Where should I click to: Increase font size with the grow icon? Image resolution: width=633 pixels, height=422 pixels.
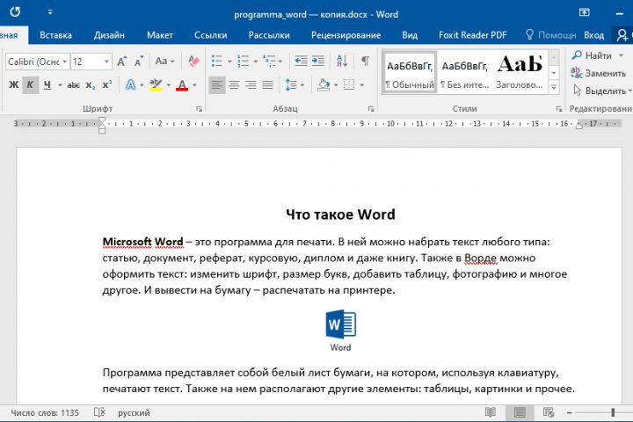[122, 62]
